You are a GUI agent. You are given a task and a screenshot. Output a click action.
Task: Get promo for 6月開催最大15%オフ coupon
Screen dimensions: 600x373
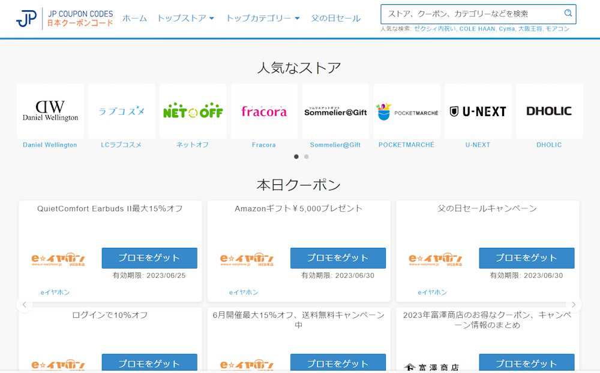[338, 363]
